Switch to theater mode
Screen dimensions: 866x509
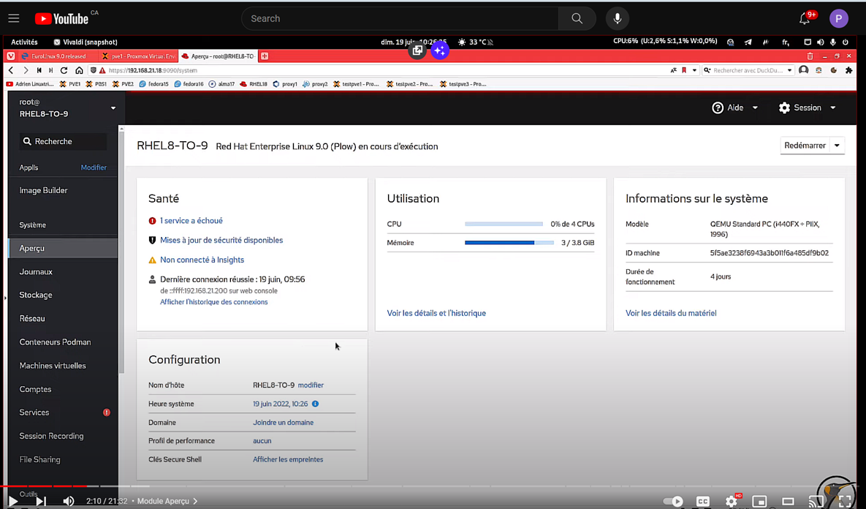(788, 501)
